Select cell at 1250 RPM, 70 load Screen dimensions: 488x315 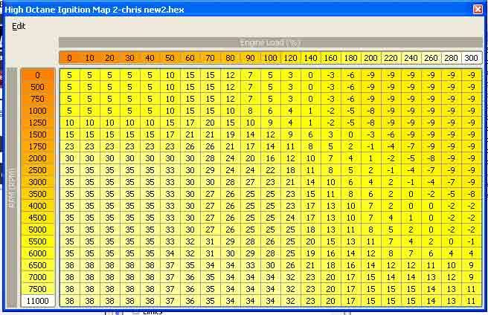click(x=210, y=123)
